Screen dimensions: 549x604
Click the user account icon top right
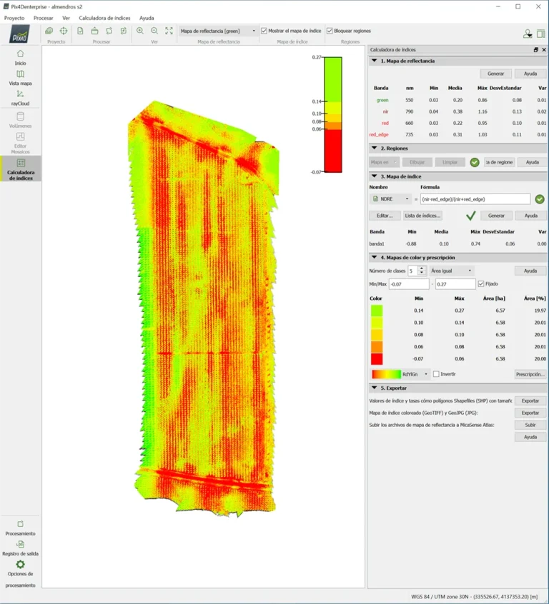click(x=528, y=34)
